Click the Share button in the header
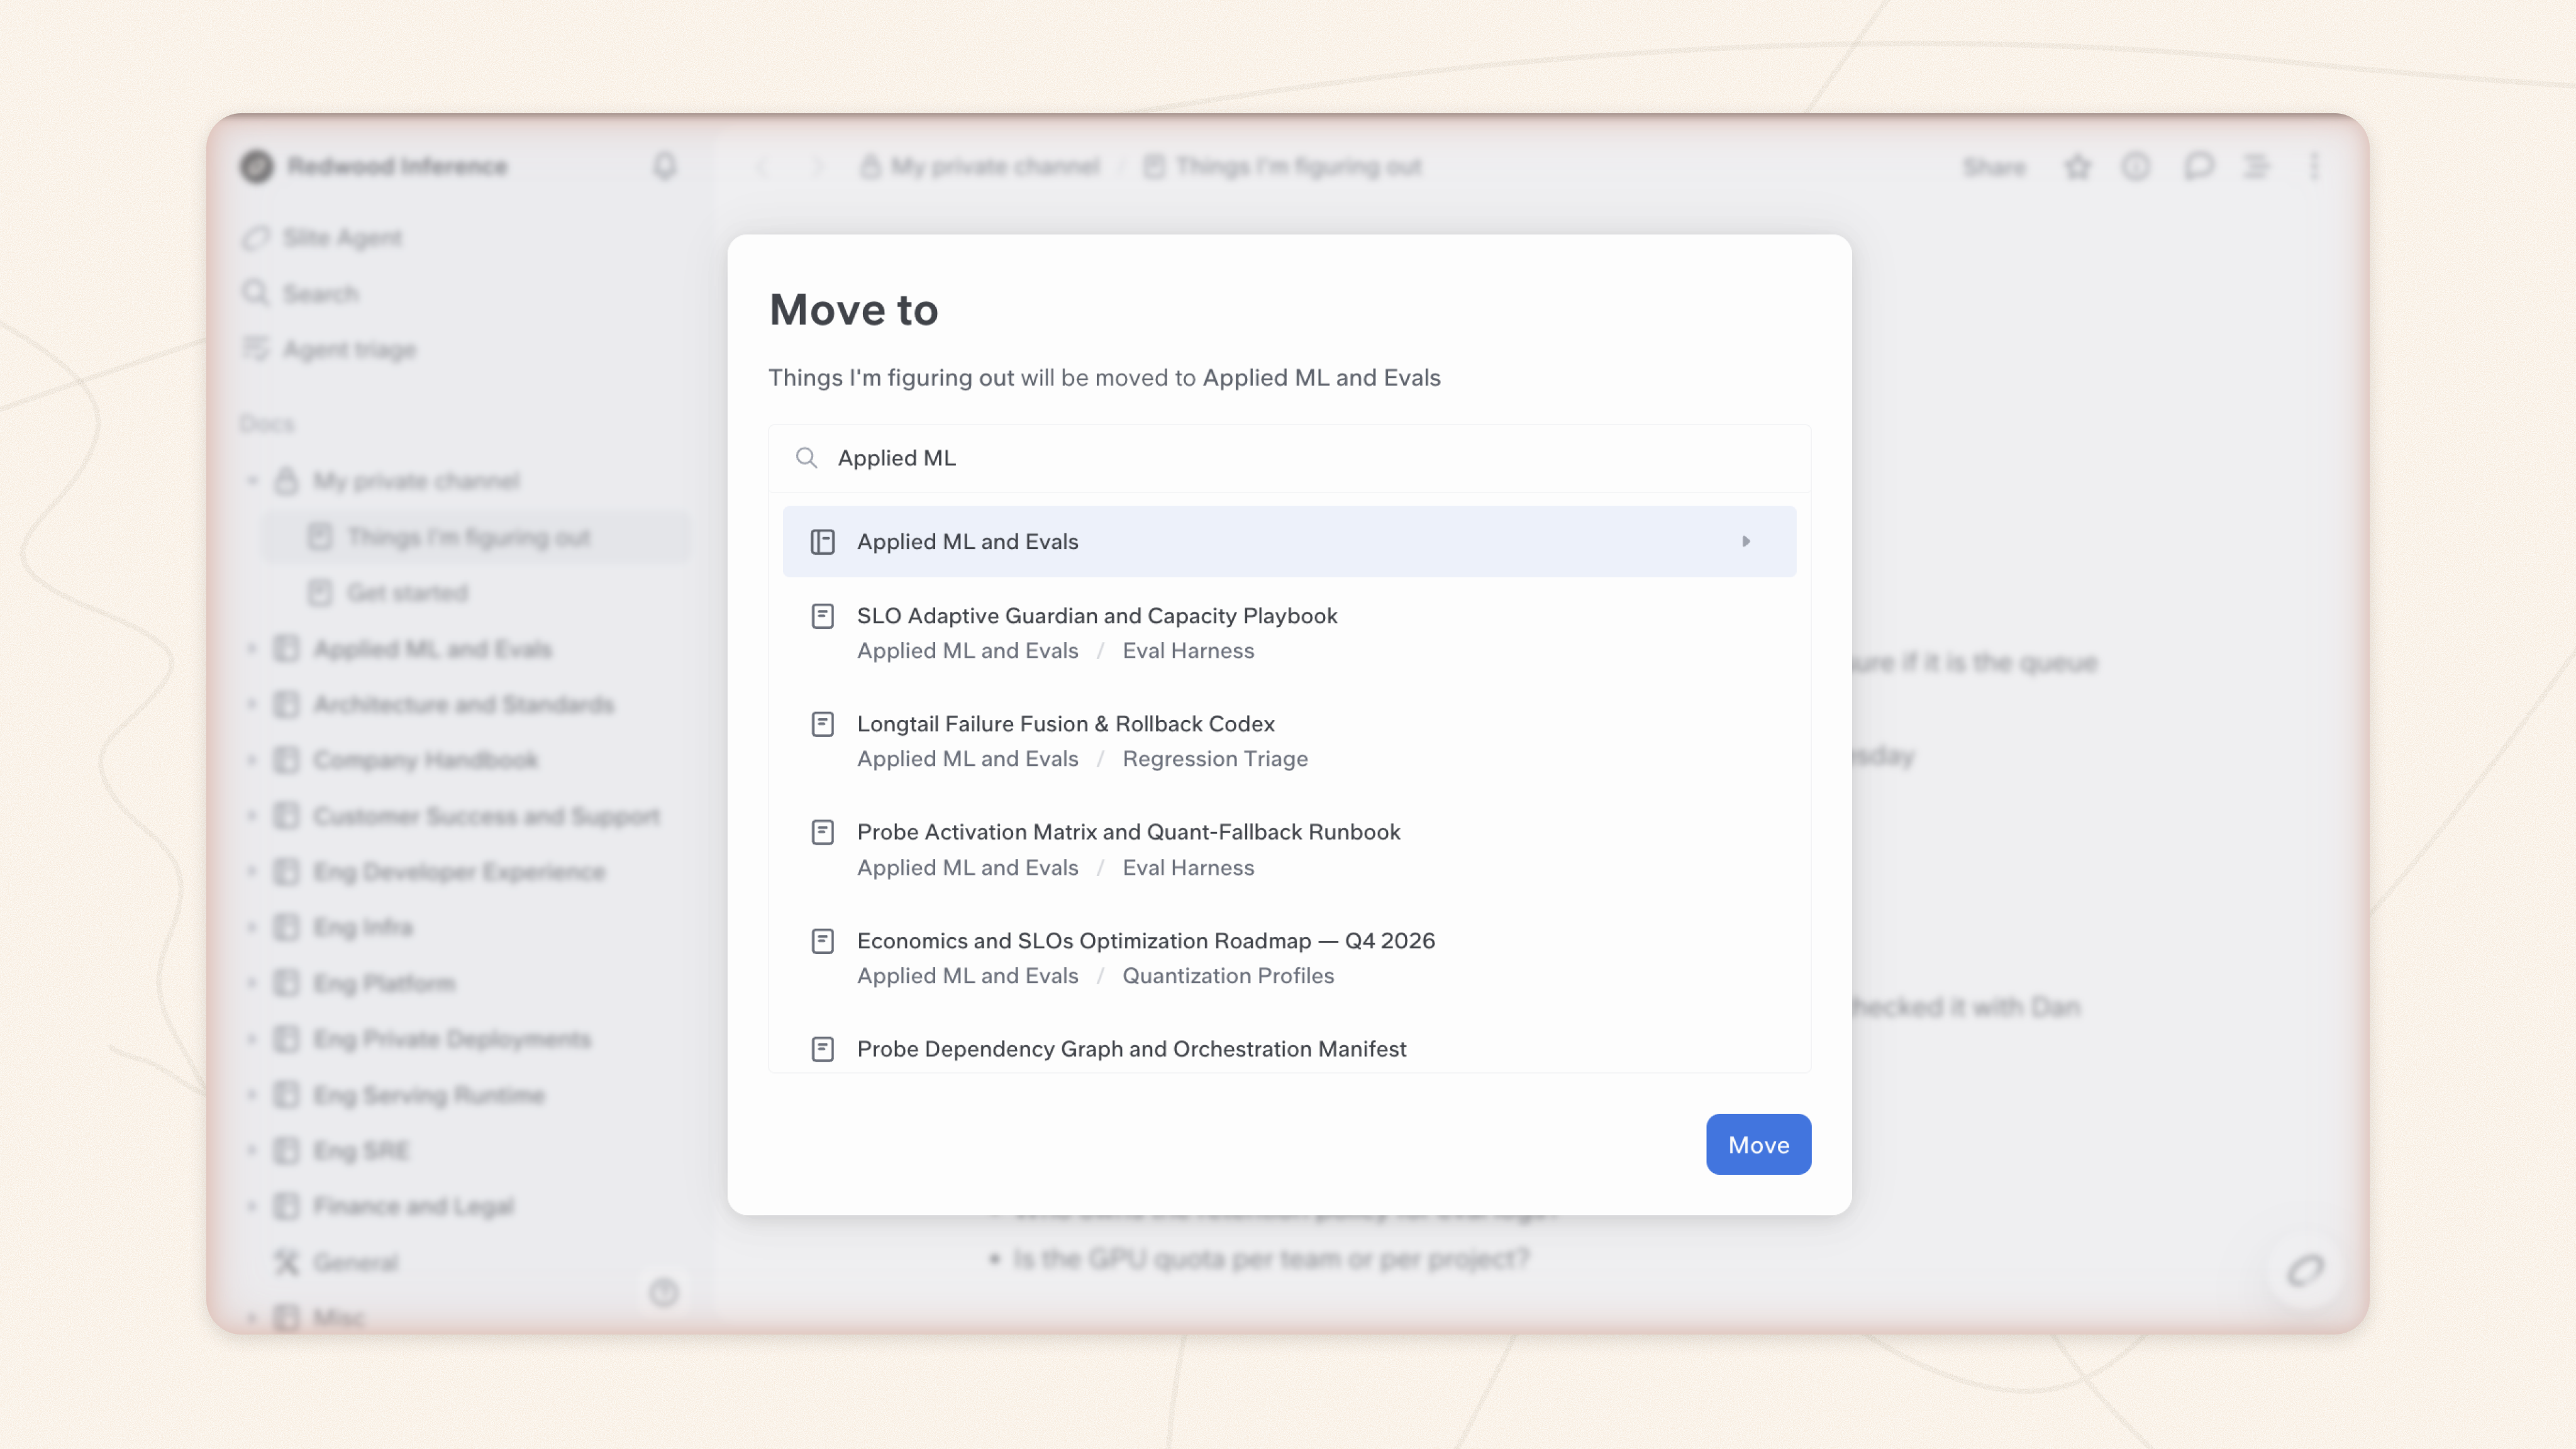2576x1449 pixels. 1994,166
